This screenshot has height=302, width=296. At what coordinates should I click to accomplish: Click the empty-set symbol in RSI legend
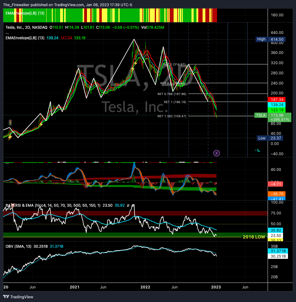128,205
